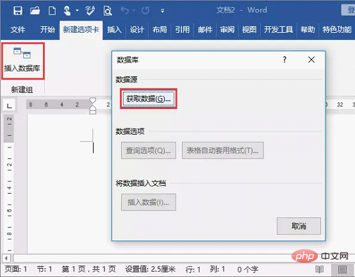Click the 行: 1 status indicator
The width and height of the screenshot is (355, 277).
pos(193,269)
